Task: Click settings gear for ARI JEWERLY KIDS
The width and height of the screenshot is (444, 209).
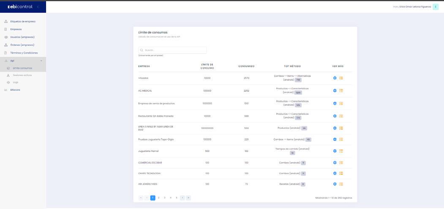Action: 335,184
